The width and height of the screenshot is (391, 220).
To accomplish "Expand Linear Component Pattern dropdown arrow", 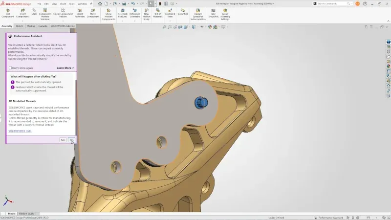I will (x=63, y=21).
